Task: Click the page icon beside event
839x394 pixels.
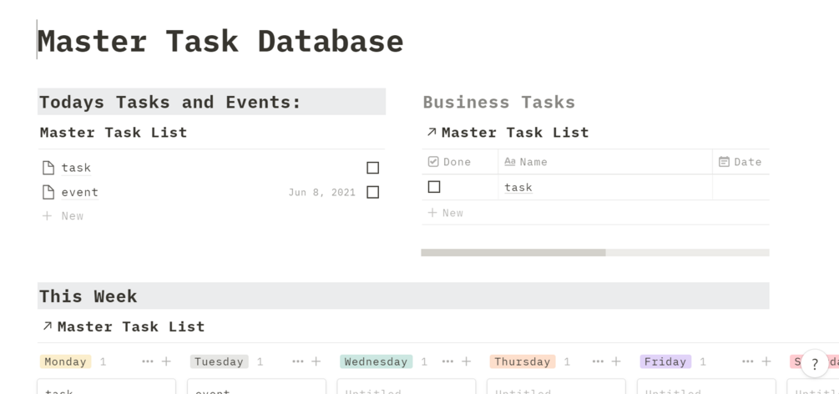Action: click(x=48, y=192)
